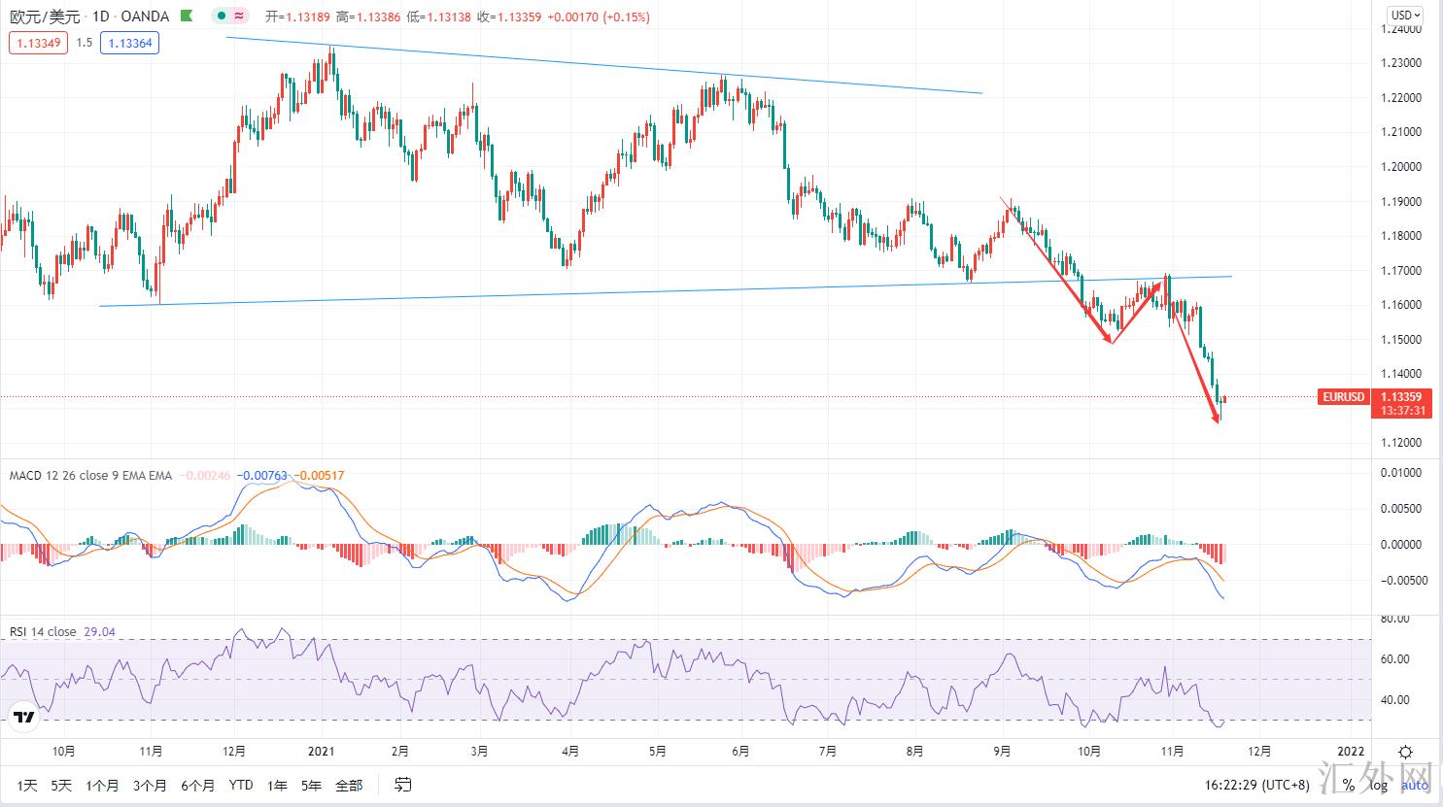Click the TradingView logo icon

pos(24,719)
